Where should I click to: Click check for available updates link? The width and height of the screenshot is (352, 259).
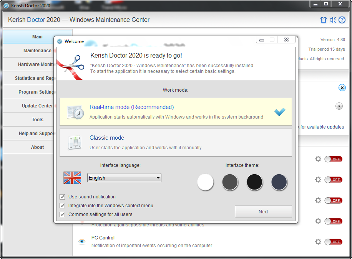322,127
